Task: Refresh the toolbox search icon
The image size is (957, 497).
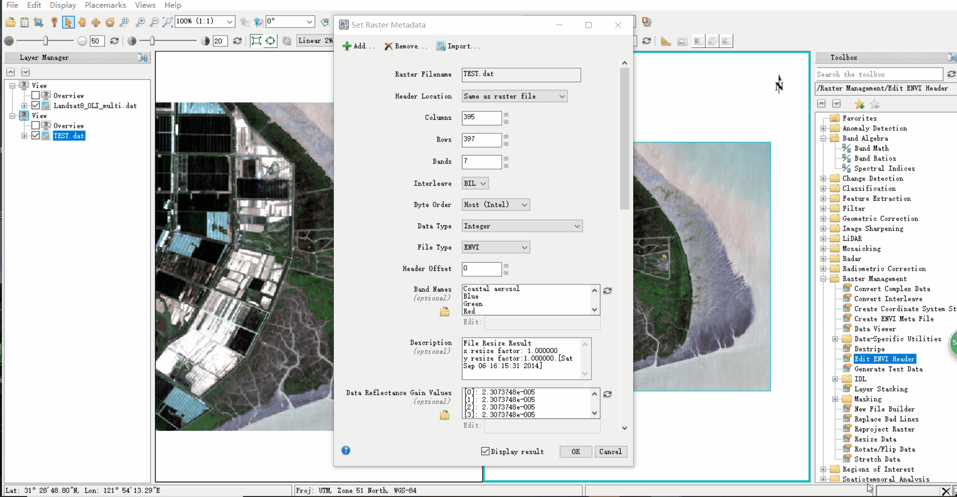Action: 951,74
